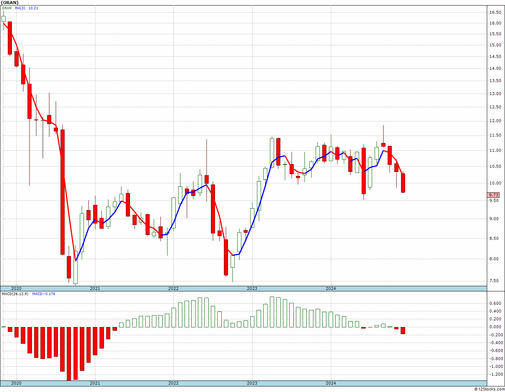This screenshot has height=392, width=505.
Task: Click the 14.00 price axis label
Action: click(495, 68)
